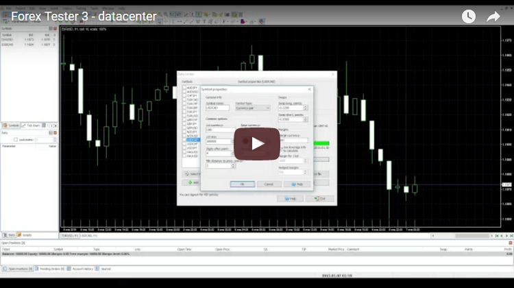514x288 pixels.
Task: Check the AUDJPY symbol checkbox
Action: tap(184, 88)
